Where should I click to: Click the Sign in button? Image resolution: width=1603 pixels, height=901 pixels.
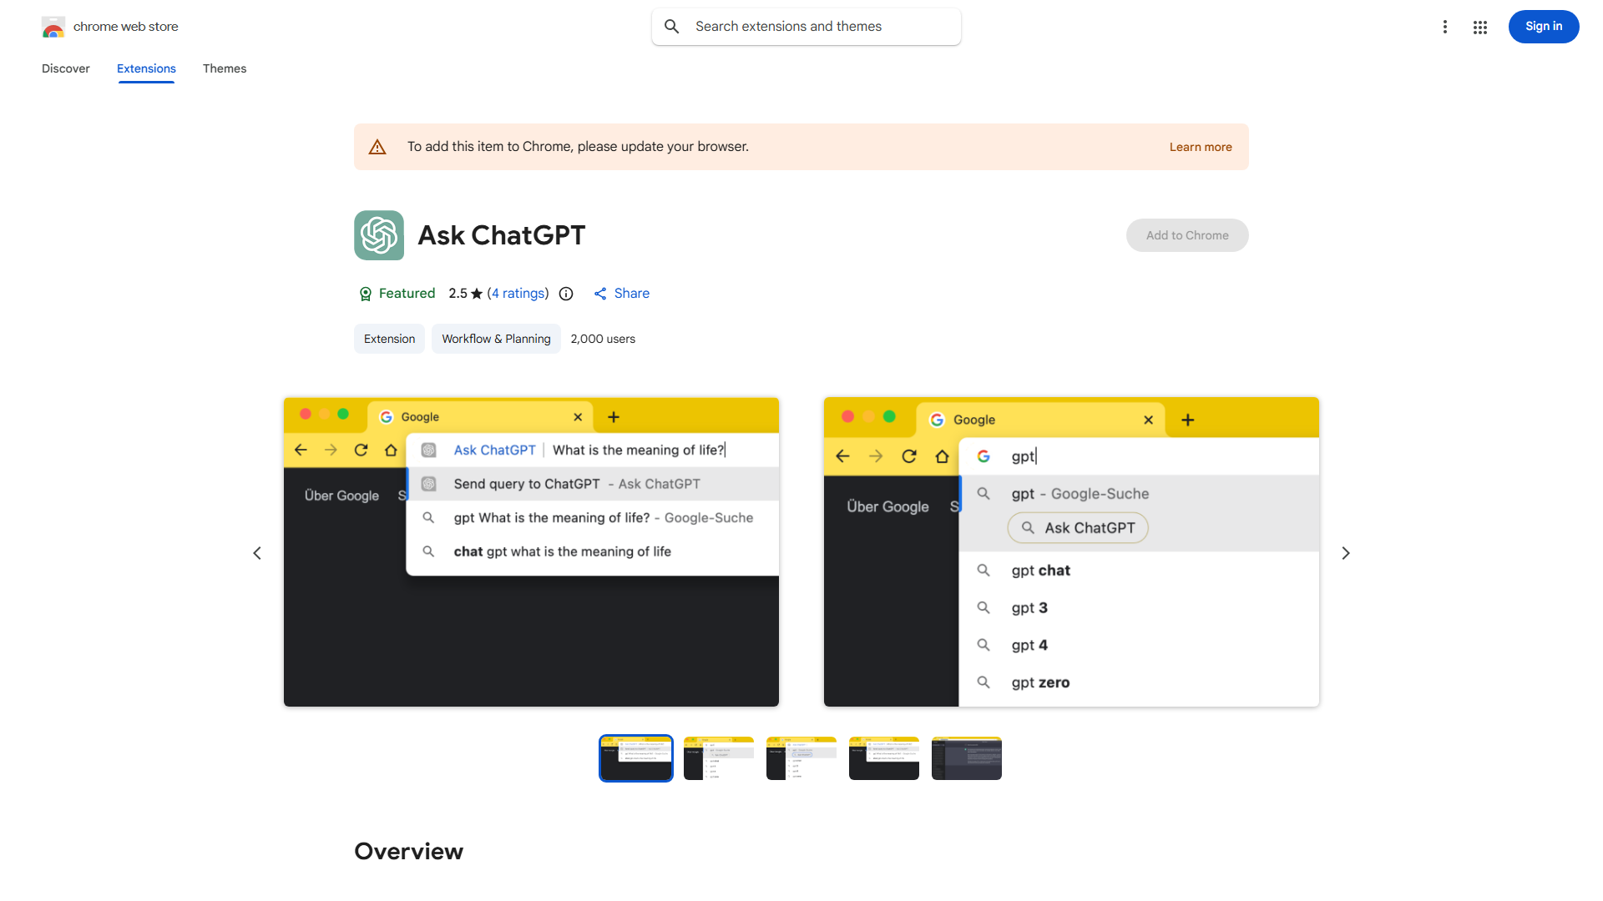[1543, 26]
